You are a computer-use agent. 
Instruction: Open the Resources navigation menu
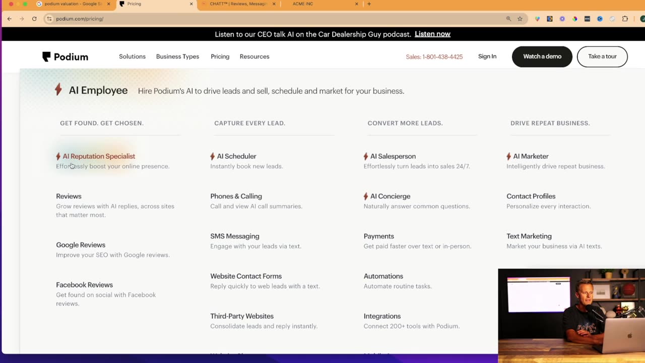[254, 56]
